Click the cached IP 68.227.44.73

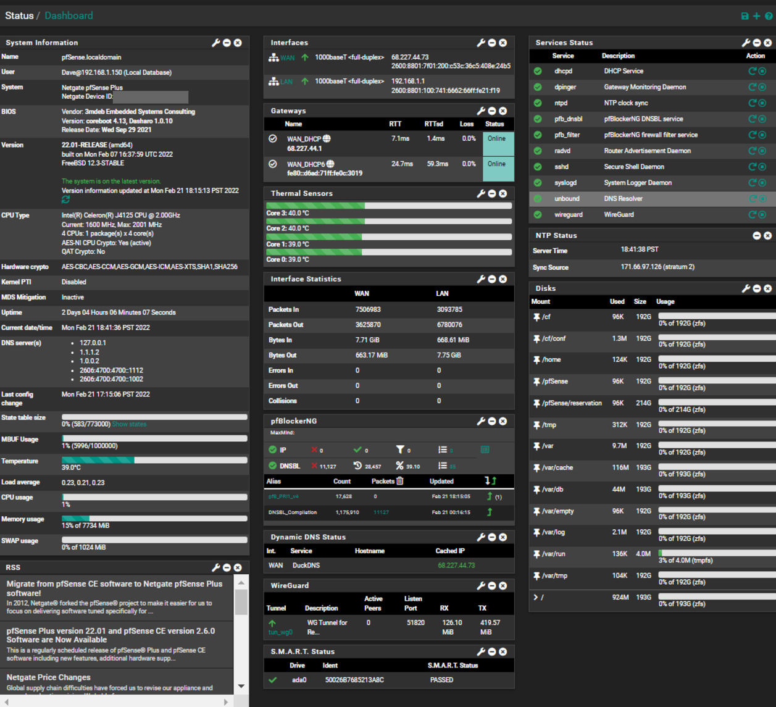[456, 566]
